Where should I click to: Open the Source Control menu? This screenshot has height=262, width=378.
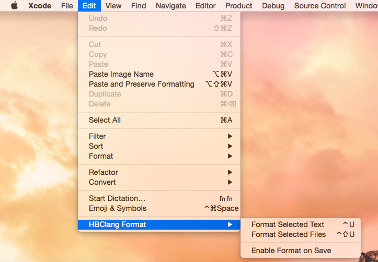pos(320,6)
